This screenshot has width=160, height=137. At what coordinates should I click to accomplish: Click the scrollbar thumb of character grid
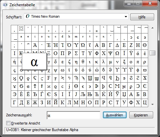(152, 53)
